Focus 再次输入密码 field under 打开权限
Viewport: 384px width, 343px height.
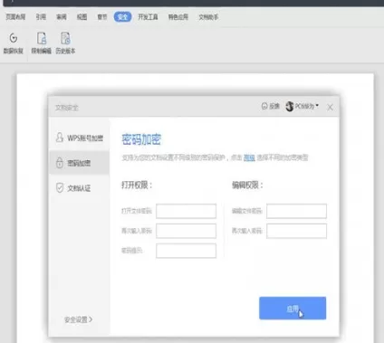186,231
